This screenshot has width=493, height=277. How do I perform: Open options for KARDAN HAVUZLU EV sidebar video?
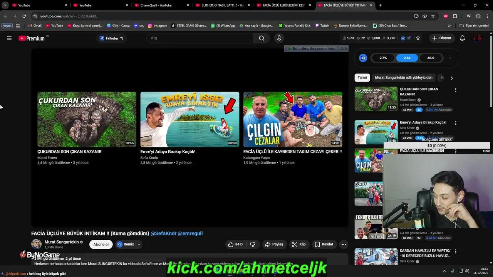(456, 252)
